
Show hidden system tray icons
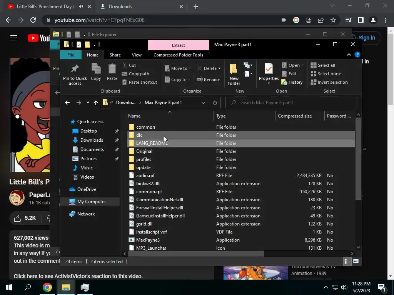(326, 287)
